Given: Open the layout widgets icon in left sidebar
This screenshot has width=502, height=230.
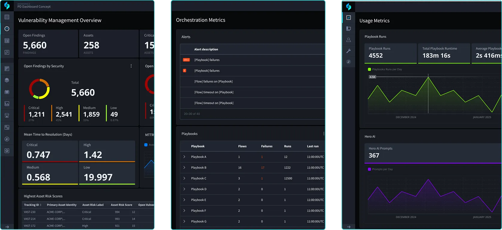Looking at the screenshot, I should (x=7, y=127).
